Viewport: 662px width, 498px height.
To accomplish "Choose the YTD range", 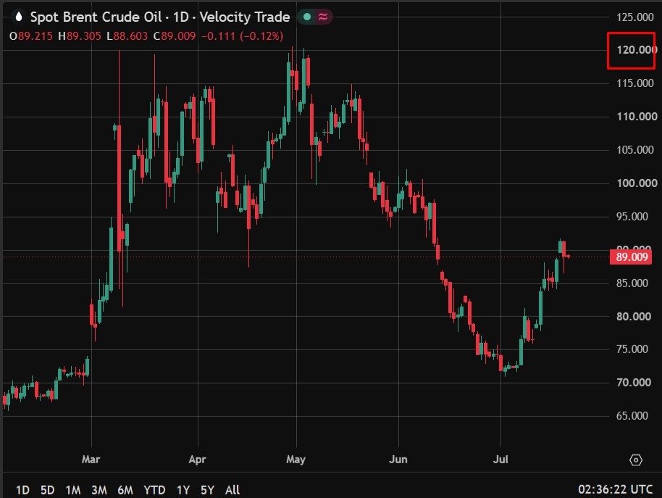I will [154, 490].
